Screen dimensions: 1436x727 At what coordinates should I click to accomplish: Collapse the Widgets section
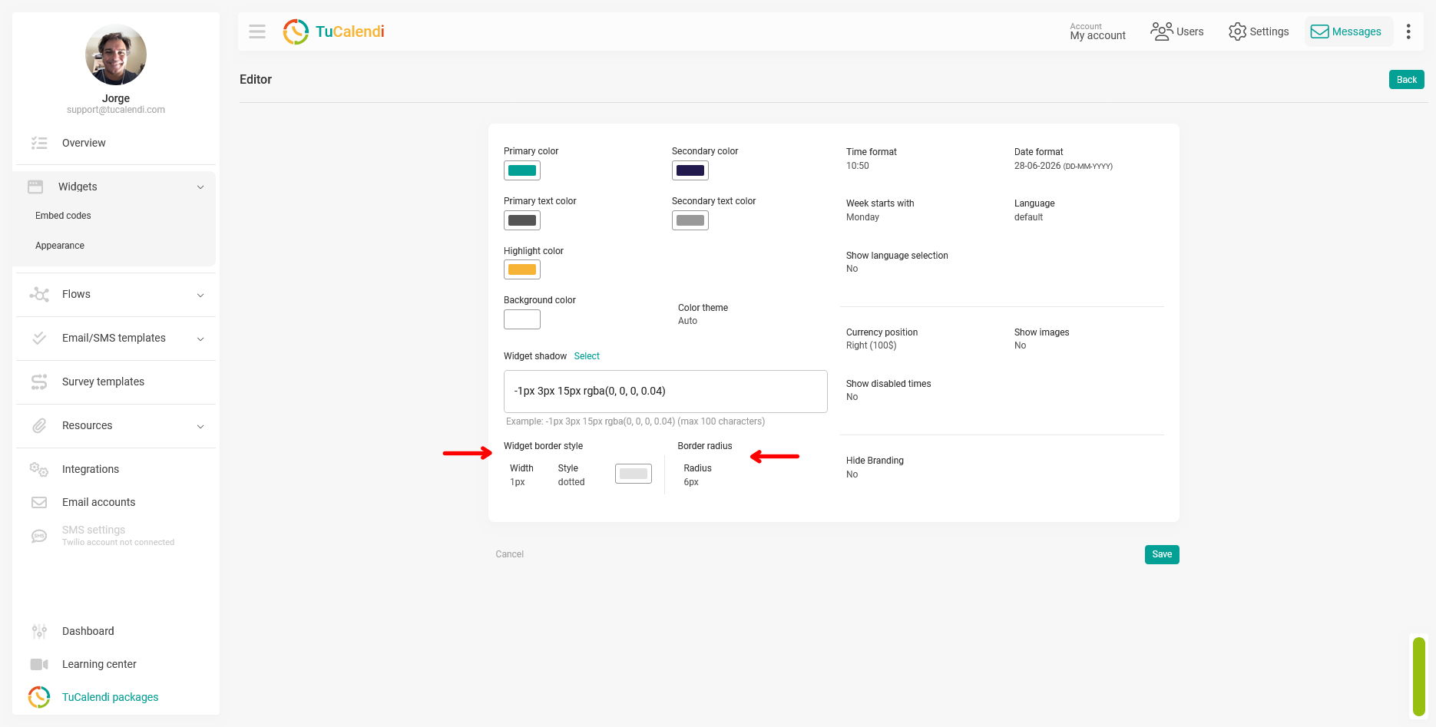[116, 187]
